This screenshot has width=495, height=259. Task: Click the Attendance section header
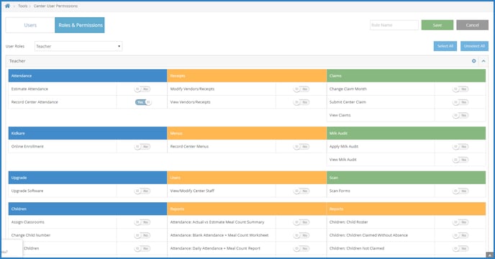[x=88, y=76]
